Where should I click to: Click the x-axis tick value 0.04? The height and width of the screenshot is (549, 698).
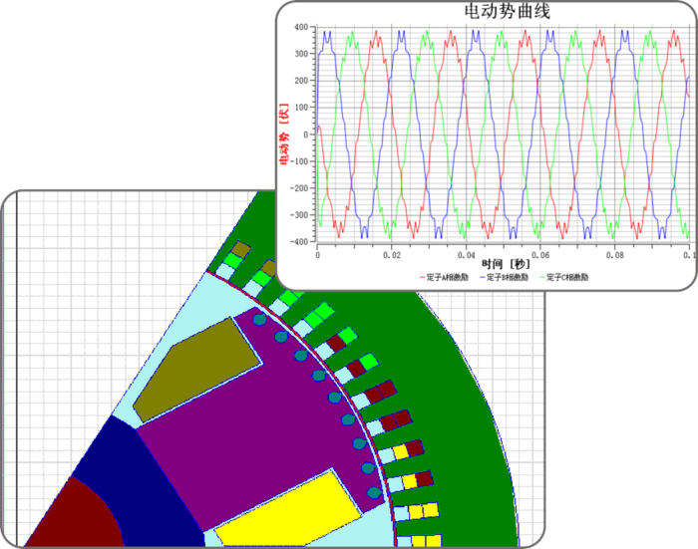click(x=466, y=255)
